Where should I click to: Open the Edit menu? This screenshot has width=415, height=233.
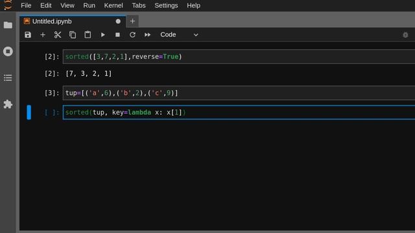pos(46,5)
